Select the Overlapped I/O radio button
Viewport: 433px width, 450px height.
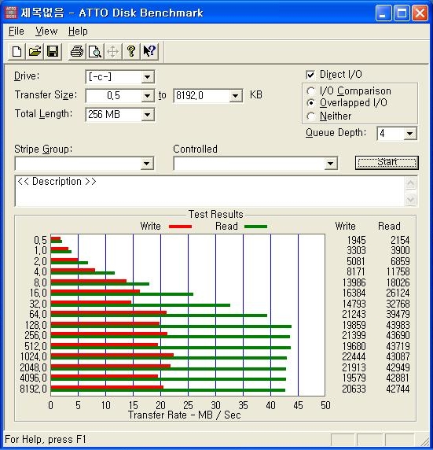(x=310, y=103)
